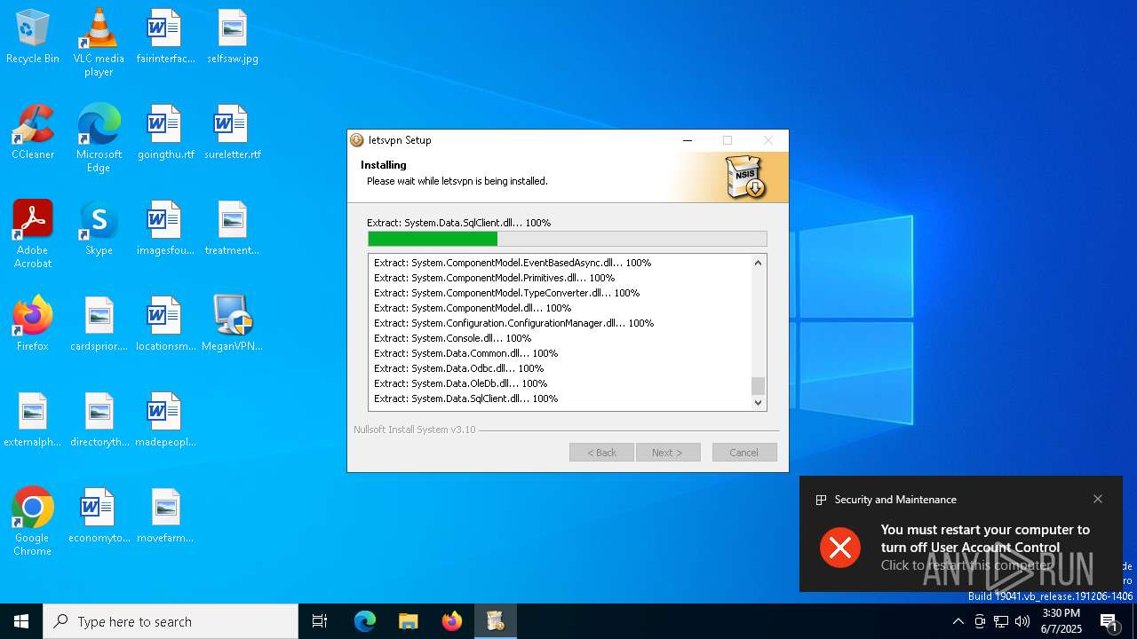Click letsvpn Setup title bar icon
The image size is (1137, 639).
(x=357, y=140)
